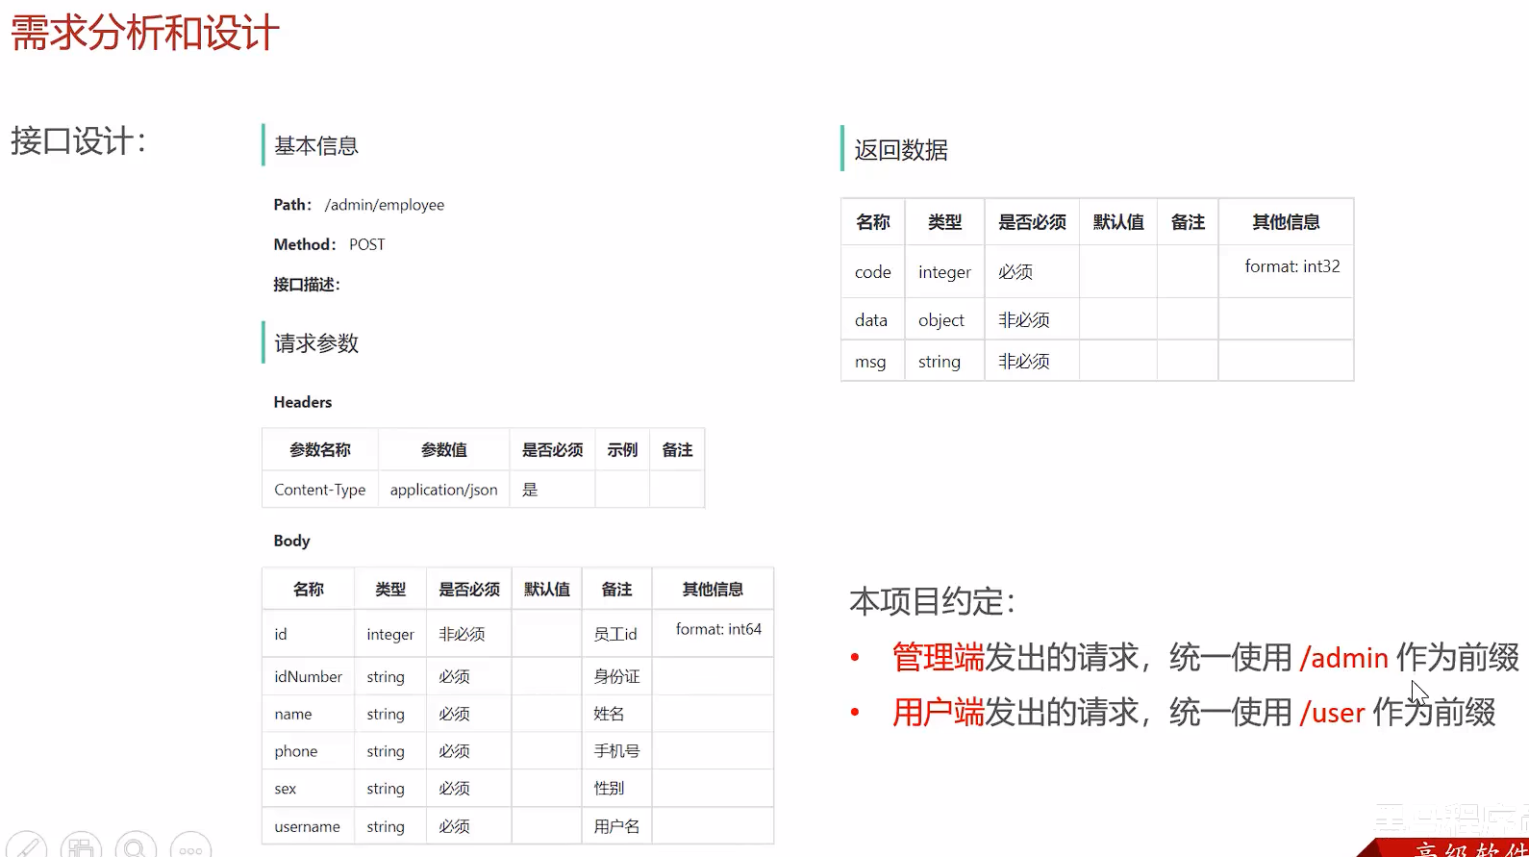1529x857 pixels.
Task: Click the Content-Type header cell
Action: (x=319, y=490)
